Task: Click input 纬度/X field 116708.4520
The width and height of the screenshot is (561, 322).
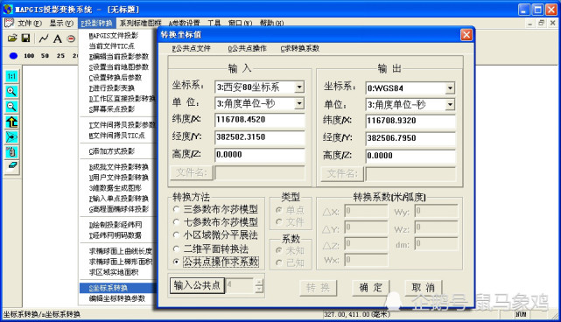Action: [x=260, y=120]
